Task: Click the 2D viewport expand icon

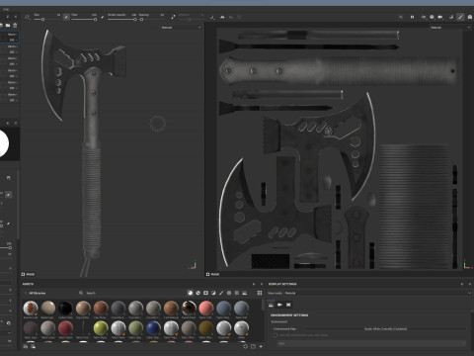Action: (208, 274)
